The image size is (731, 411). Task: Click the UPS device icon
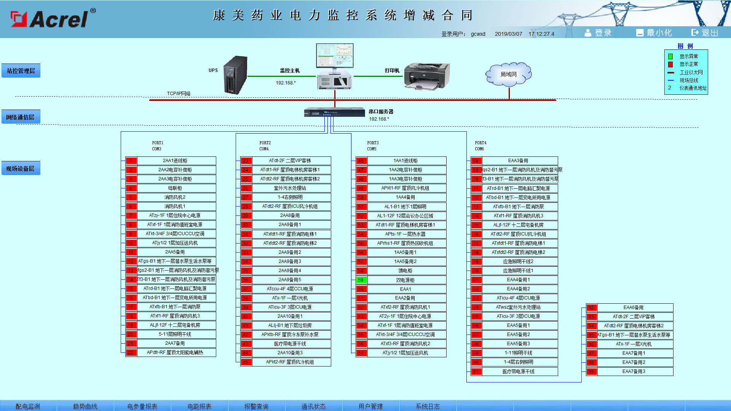point(236,75)
